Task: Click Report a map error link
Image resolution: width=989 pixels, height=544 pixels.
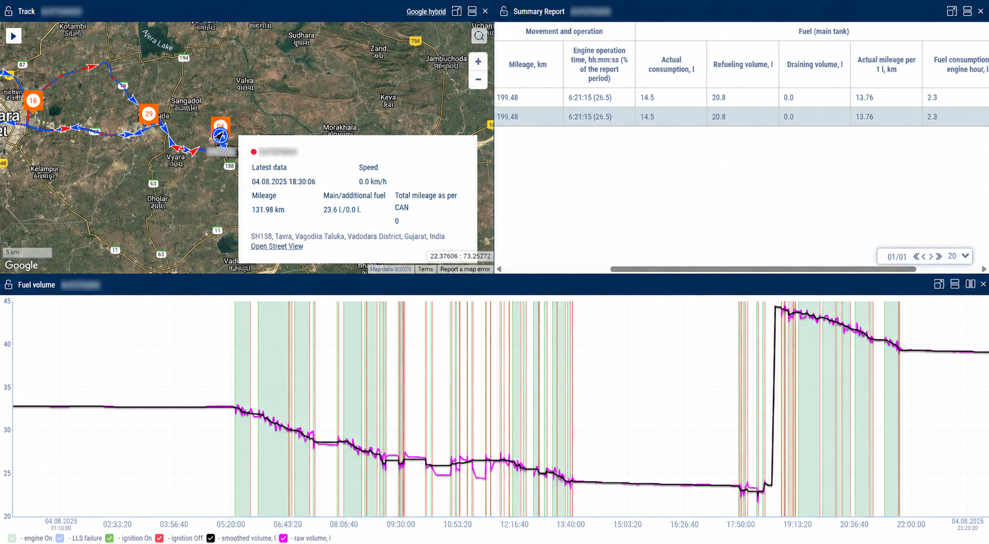Action: click(x=465, y=269)
